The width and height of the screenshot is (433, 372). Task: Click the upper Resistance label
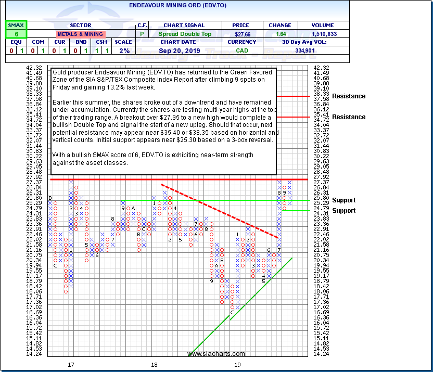(348, 96)
